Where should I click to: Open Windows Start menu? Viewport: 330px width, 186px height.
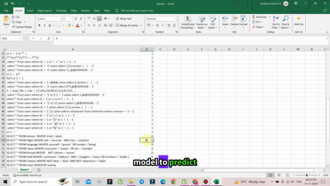pos(5,181)
